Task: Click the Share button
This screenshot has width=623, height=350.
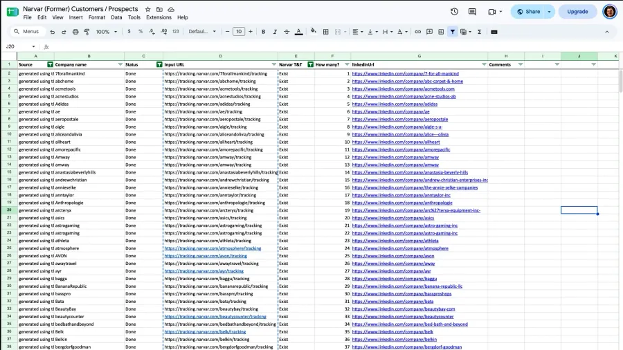Action: (528, 12)
